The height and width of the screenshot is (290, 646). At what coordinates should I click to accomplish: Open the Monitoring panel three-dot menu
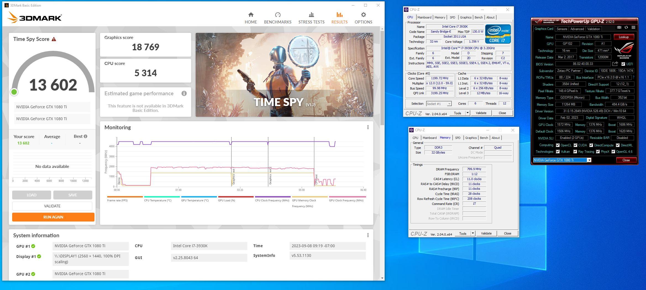tap(368, 127)
